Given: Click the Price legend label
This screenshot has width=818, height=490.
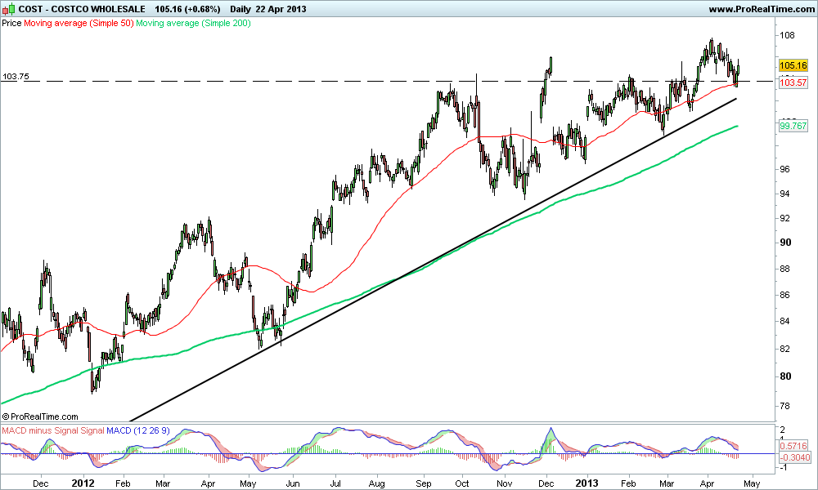Looking at the screenshot, I should point(12,23).
